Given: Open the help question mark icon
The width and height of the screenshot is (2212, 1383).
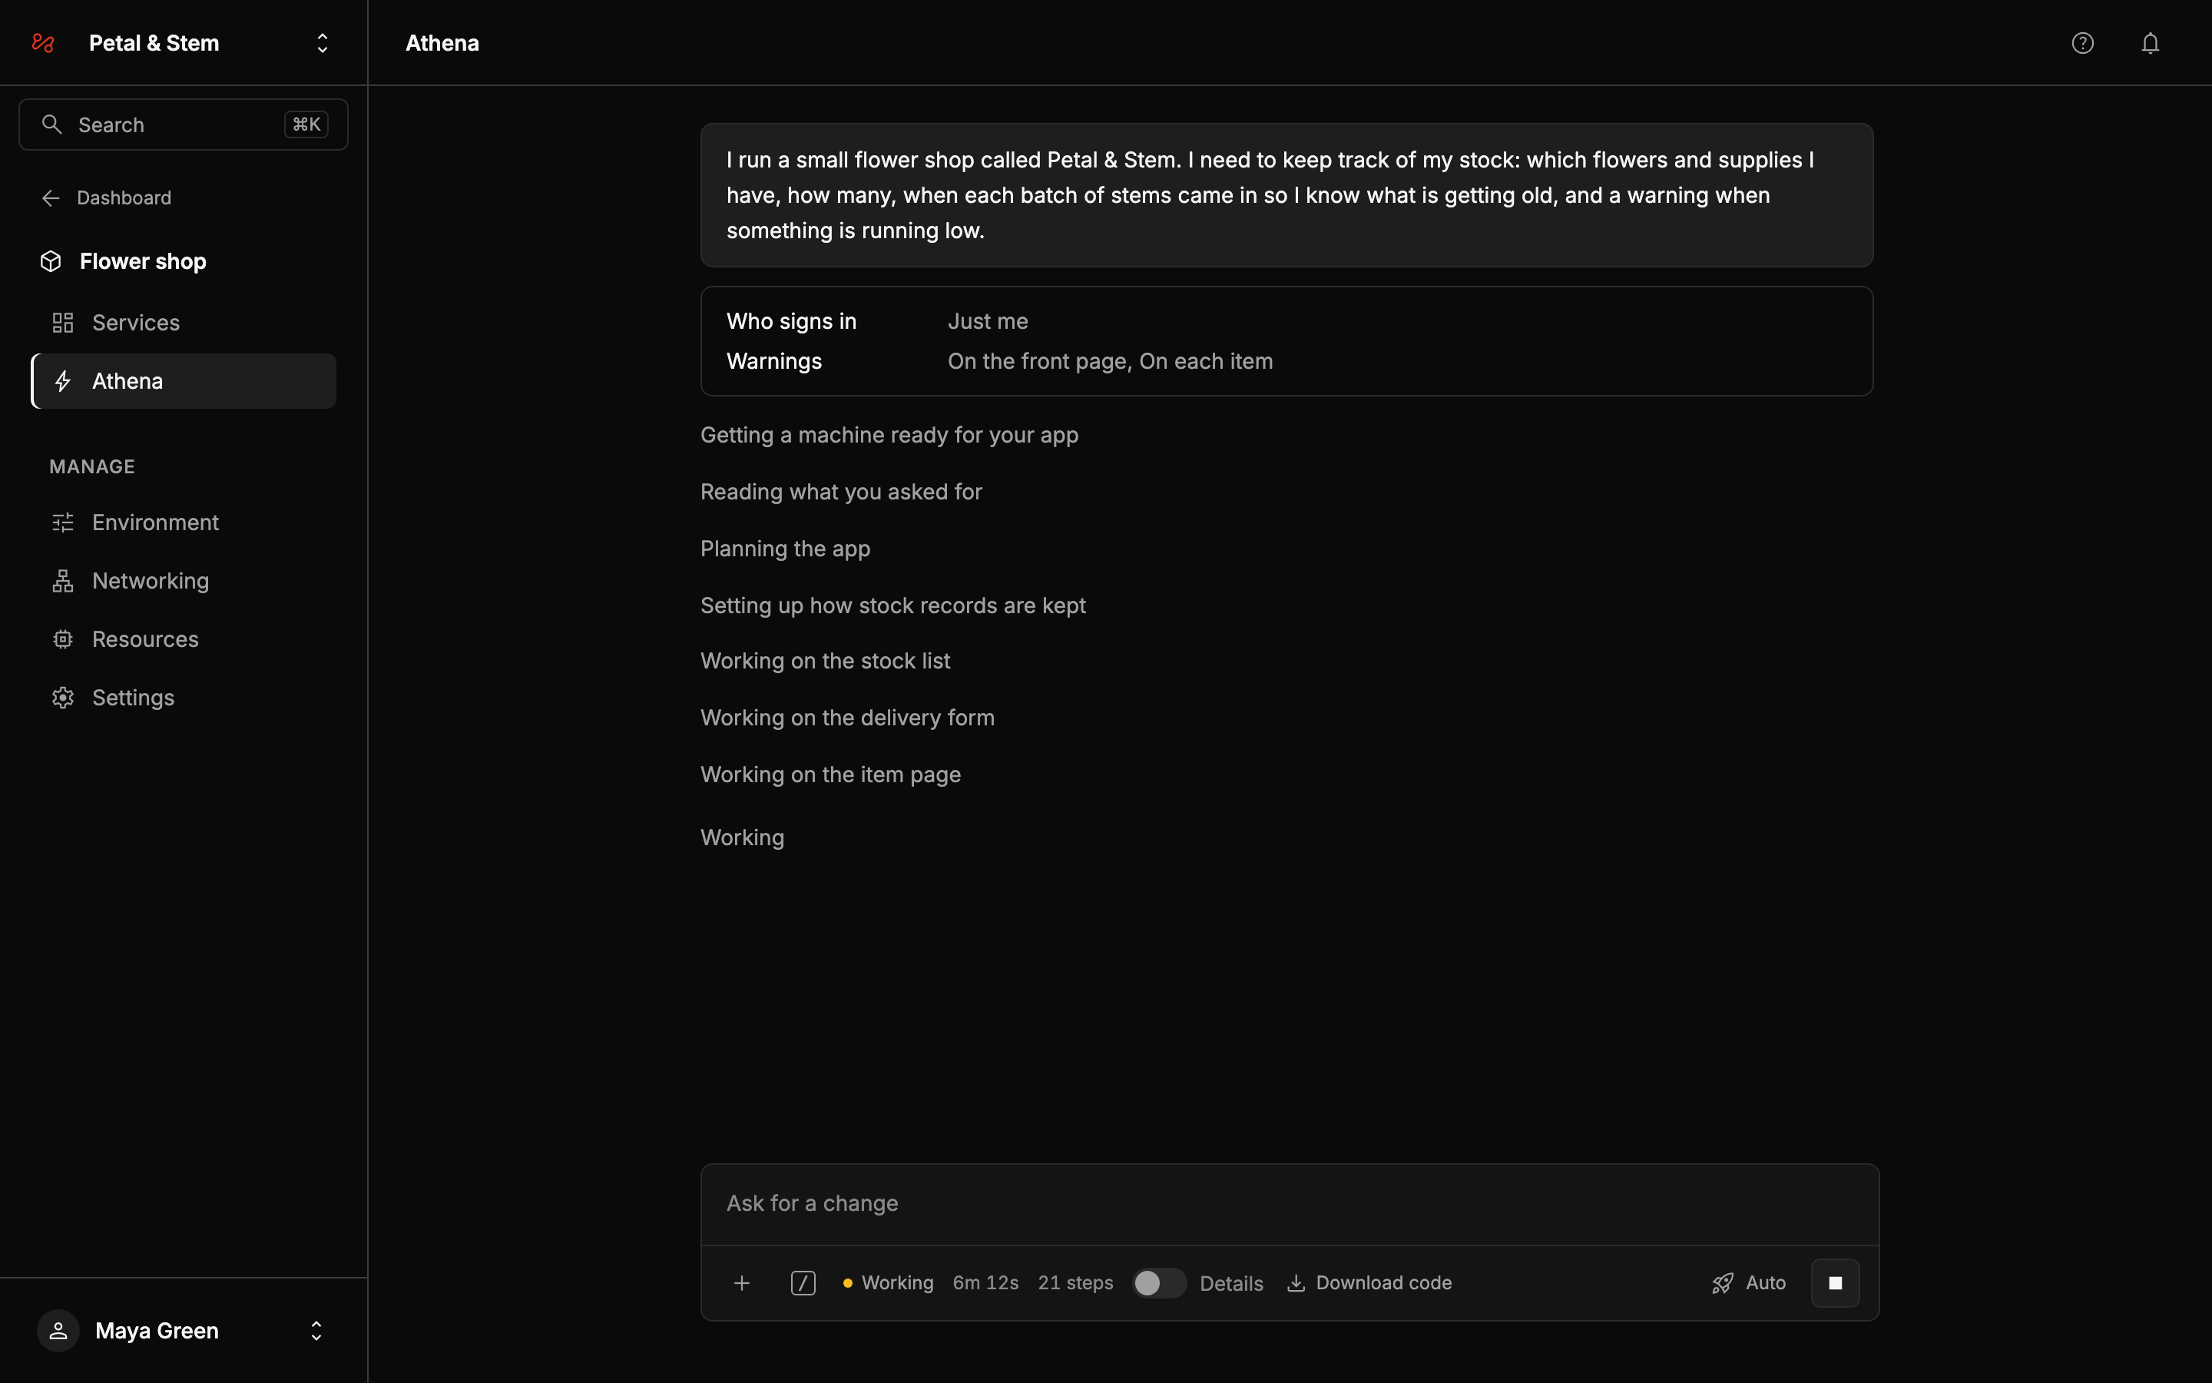Looking at the screenshot, I should 2082,43.
